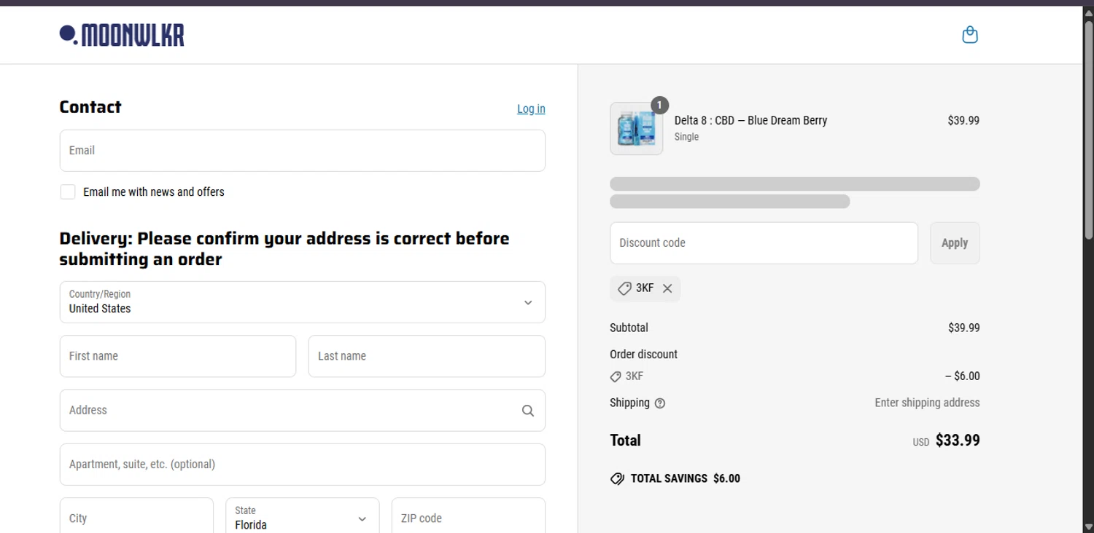The image size is (1094, 533).
Task: Enable Email me with news and offers
Action: 68,192
